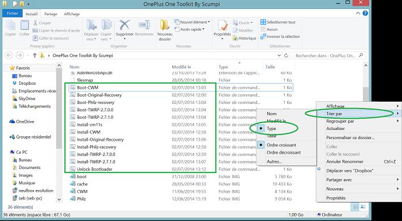Click the Copier ribbon icon
Viewport: 402px width, 221px height.
click(11, 25)
